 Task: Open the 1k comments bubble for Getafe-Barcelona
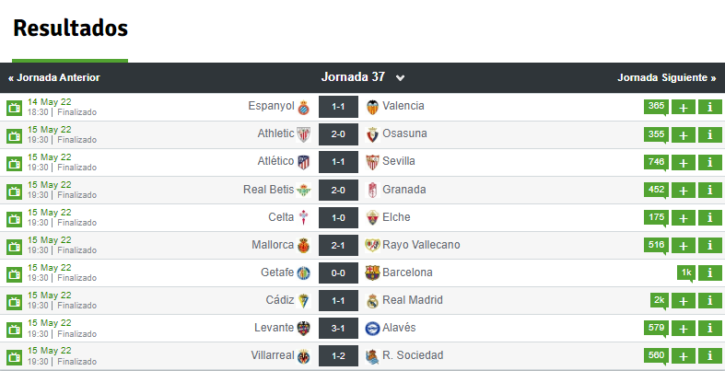(686, 273)
